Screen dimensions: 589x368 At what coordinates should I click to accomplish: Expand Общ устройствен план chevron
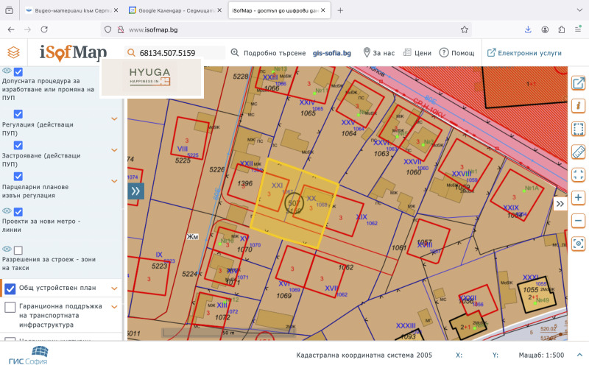tap(114, 289)
